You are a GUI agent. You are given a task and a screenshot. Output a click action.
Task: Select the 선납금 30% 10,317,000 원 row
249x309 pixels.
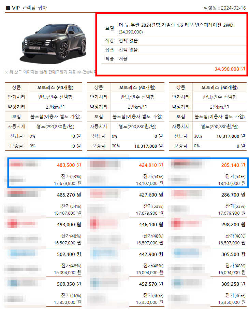[x=208, y=136]
